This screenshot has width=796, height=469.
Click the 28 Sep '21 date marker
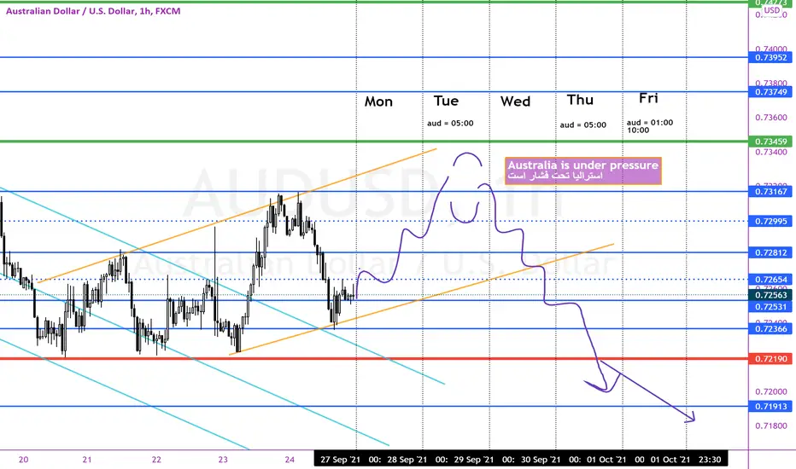click(407, 460)
